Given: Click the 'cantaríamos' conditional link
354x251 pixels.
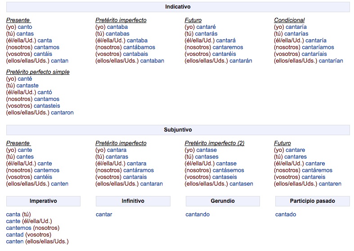Looking at the screenshot, I should point(318,47).
